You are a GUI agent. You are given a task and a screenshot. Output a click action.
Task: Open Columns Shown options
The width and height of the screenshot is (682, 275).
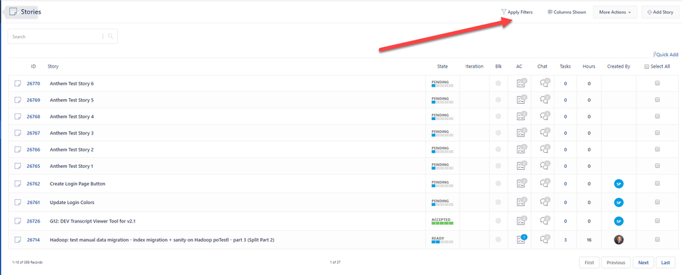tap(567, 12)
